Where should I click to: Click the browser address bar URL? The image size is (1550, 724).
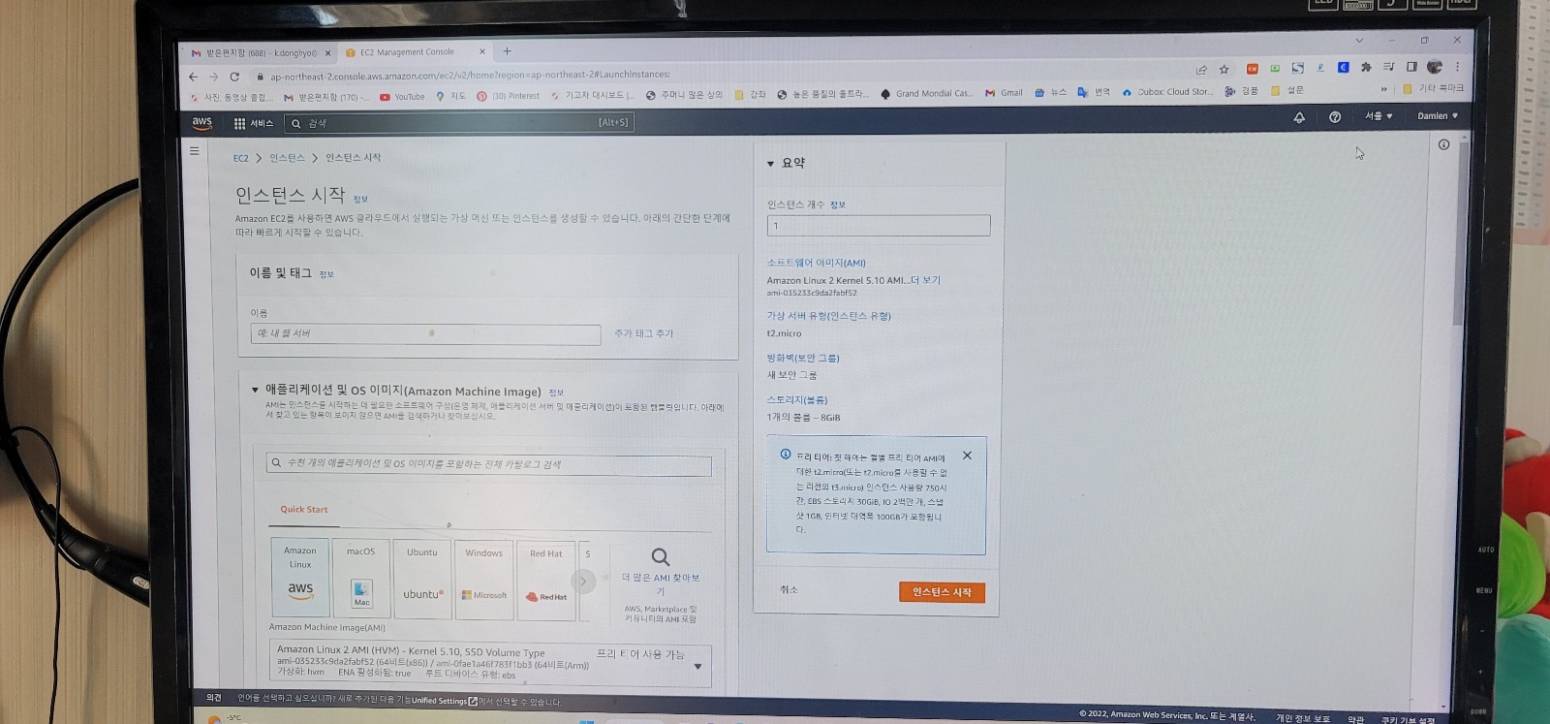[470, 75]
